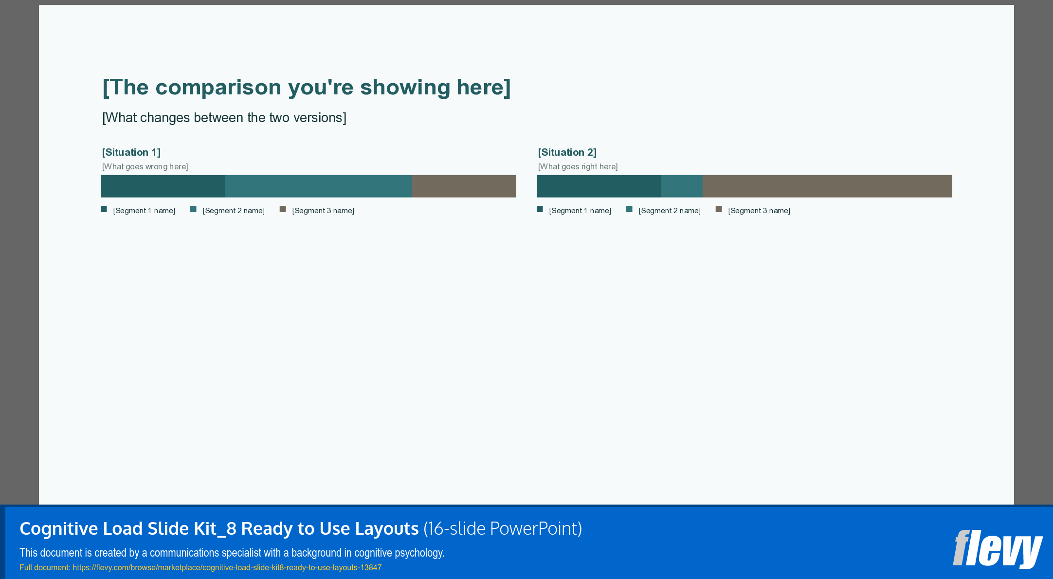Click the dark teal segment of Situation 2 bar
Screen dimensions: 1053x579
[599, 186]
